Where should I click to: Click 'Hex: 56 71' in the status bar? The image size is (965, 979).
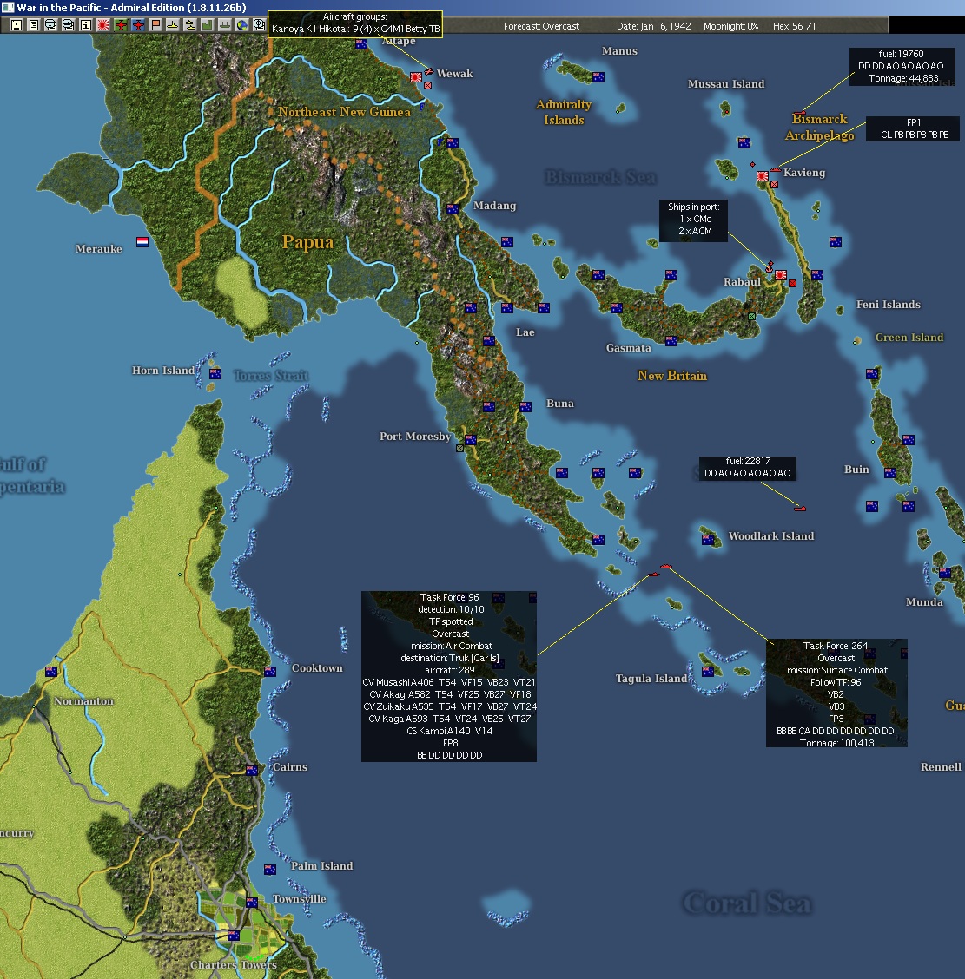(x=795, y=26)
